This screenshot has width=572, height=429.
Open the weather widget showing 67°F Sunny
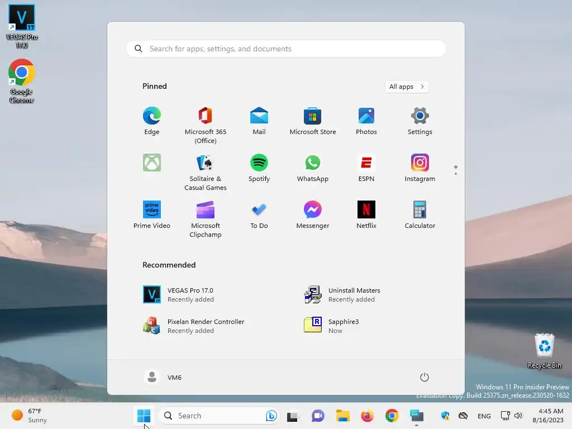point(30,416)
